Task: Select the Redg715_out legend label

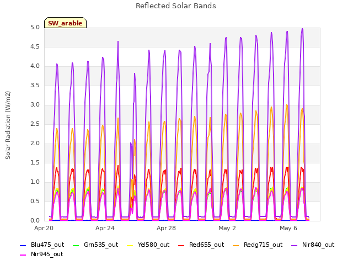Action: click(x=263, y=245)
